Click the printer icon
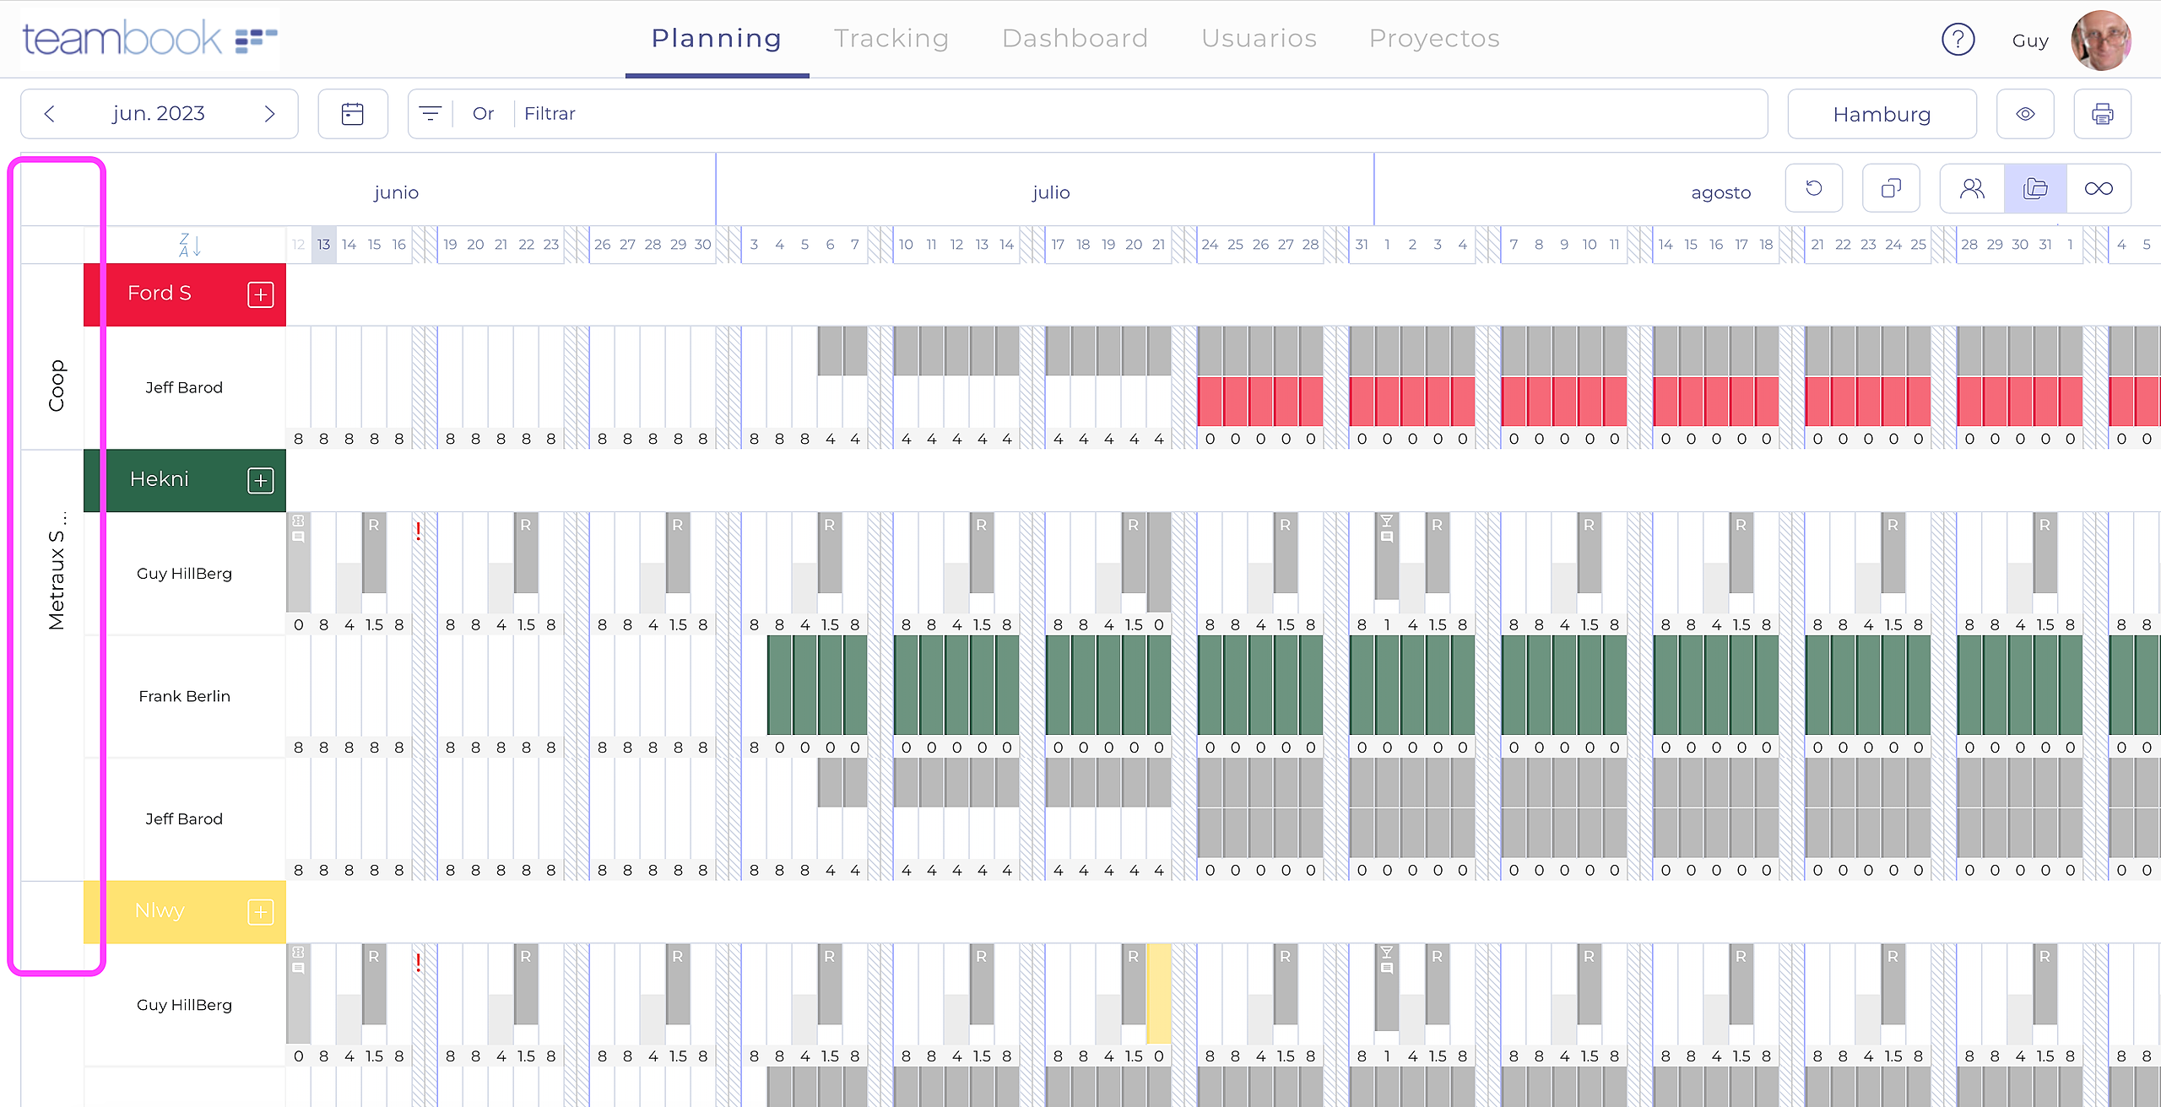Screen dimensions: 2161x1107 tap(2102, 114)
